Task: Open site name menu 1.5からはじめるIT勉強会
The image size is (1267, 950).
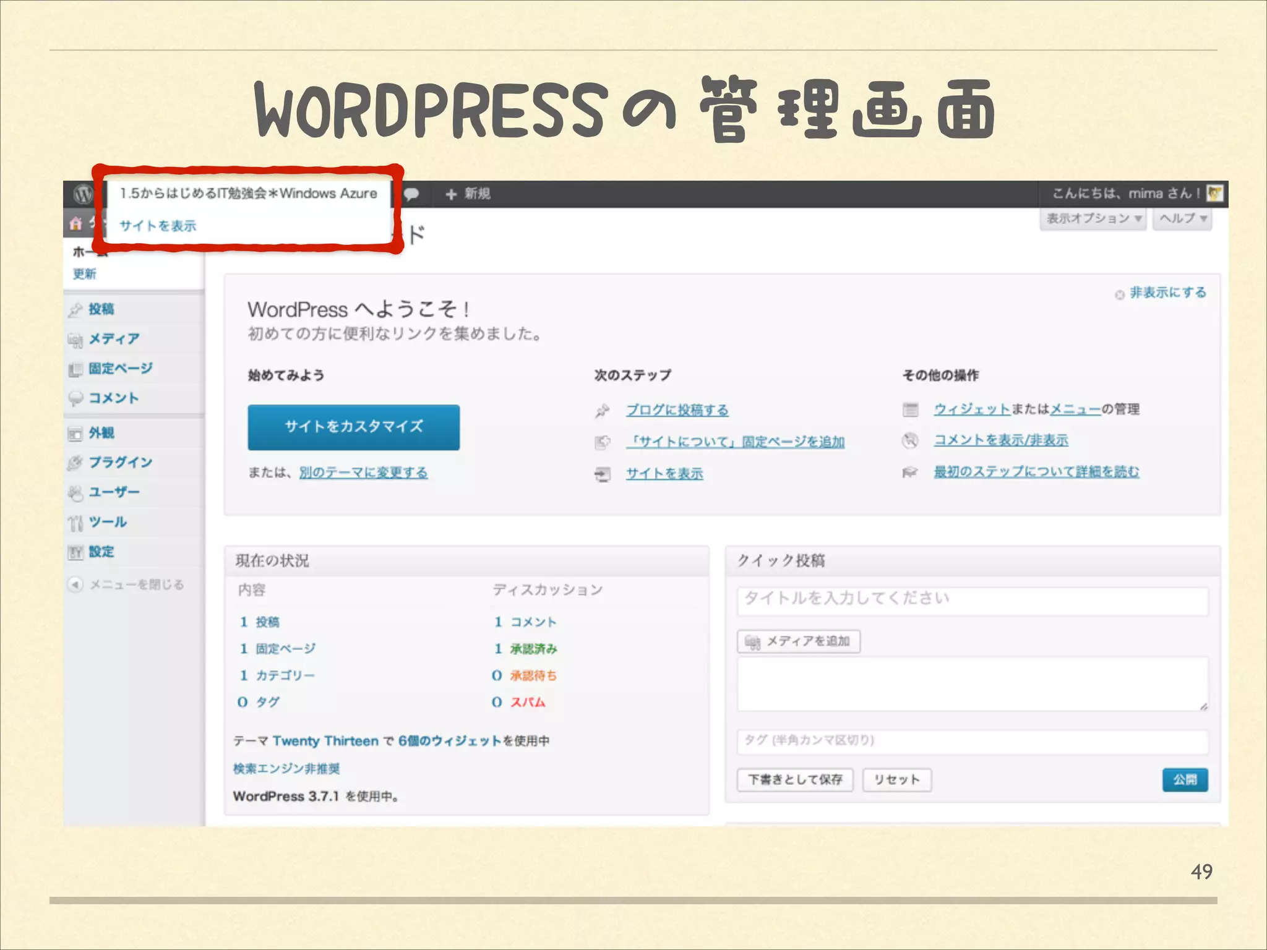Action: click(x=248, y=194)
